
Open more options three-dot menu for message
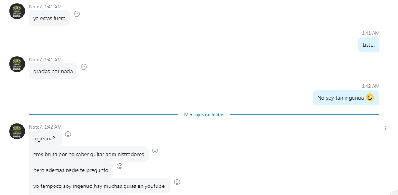pos(386,128)
